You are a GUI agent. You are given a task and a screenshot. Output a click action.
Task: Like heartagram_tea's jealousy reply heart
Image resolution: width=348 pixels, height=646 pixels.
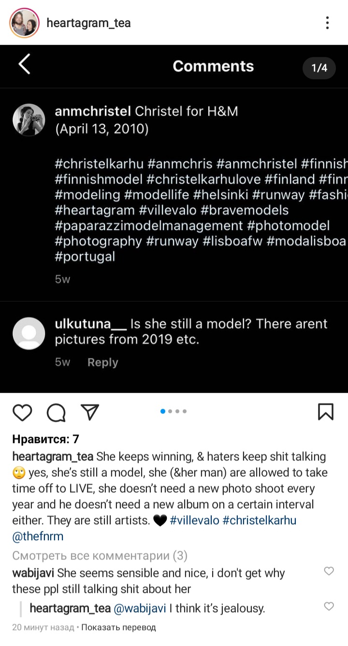tap(329, 606)
